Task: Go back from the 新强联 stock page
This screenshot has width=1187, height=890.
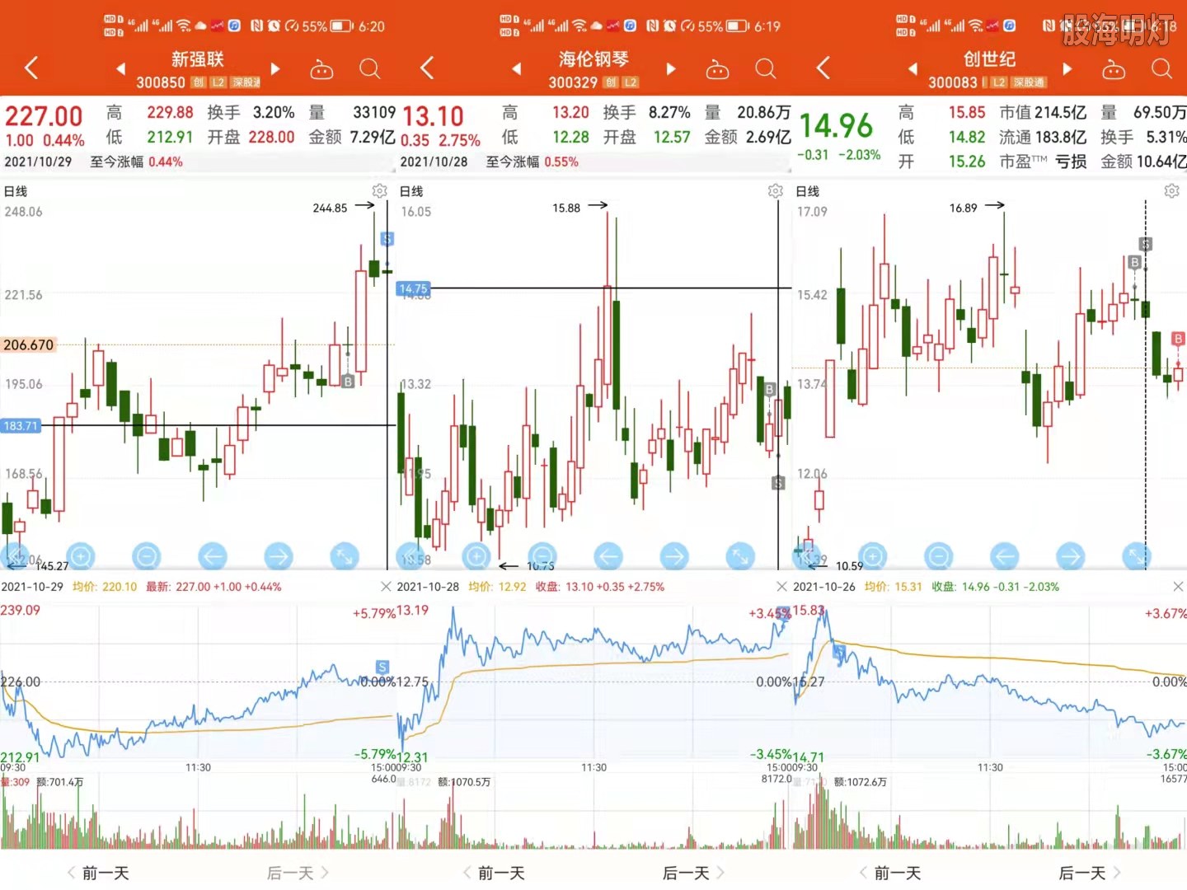Action: pos(31,68)
